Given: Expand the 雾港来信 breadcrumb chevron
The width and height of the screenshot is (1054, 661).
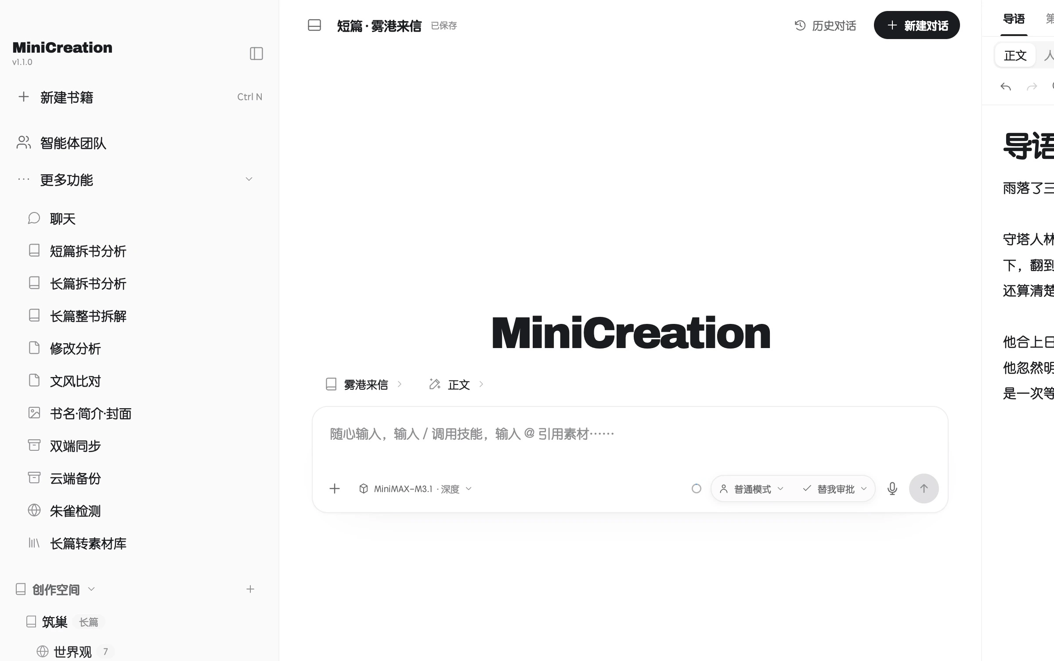Looking at the screenshot, I should [400, 384].
